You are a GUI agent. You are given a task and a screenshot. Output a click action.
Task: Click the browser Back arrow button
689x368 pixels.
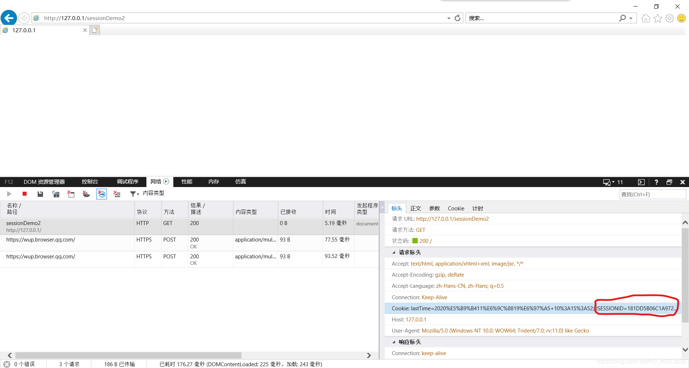point(9,18)
